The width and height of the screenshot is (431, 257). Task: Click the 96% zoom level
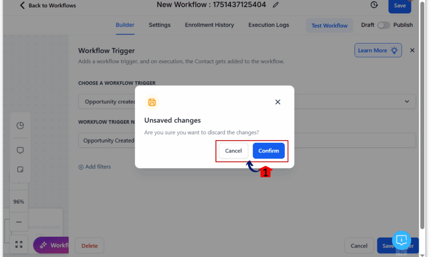[19, 202]
